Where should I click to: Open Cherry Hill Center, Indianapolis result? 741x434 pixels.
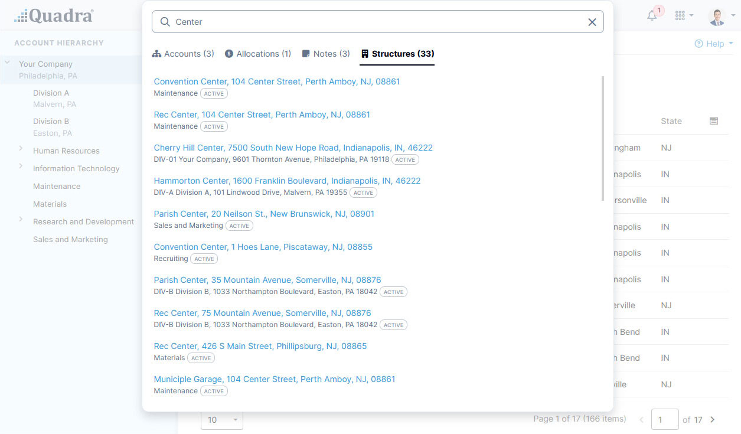point(293,148)
